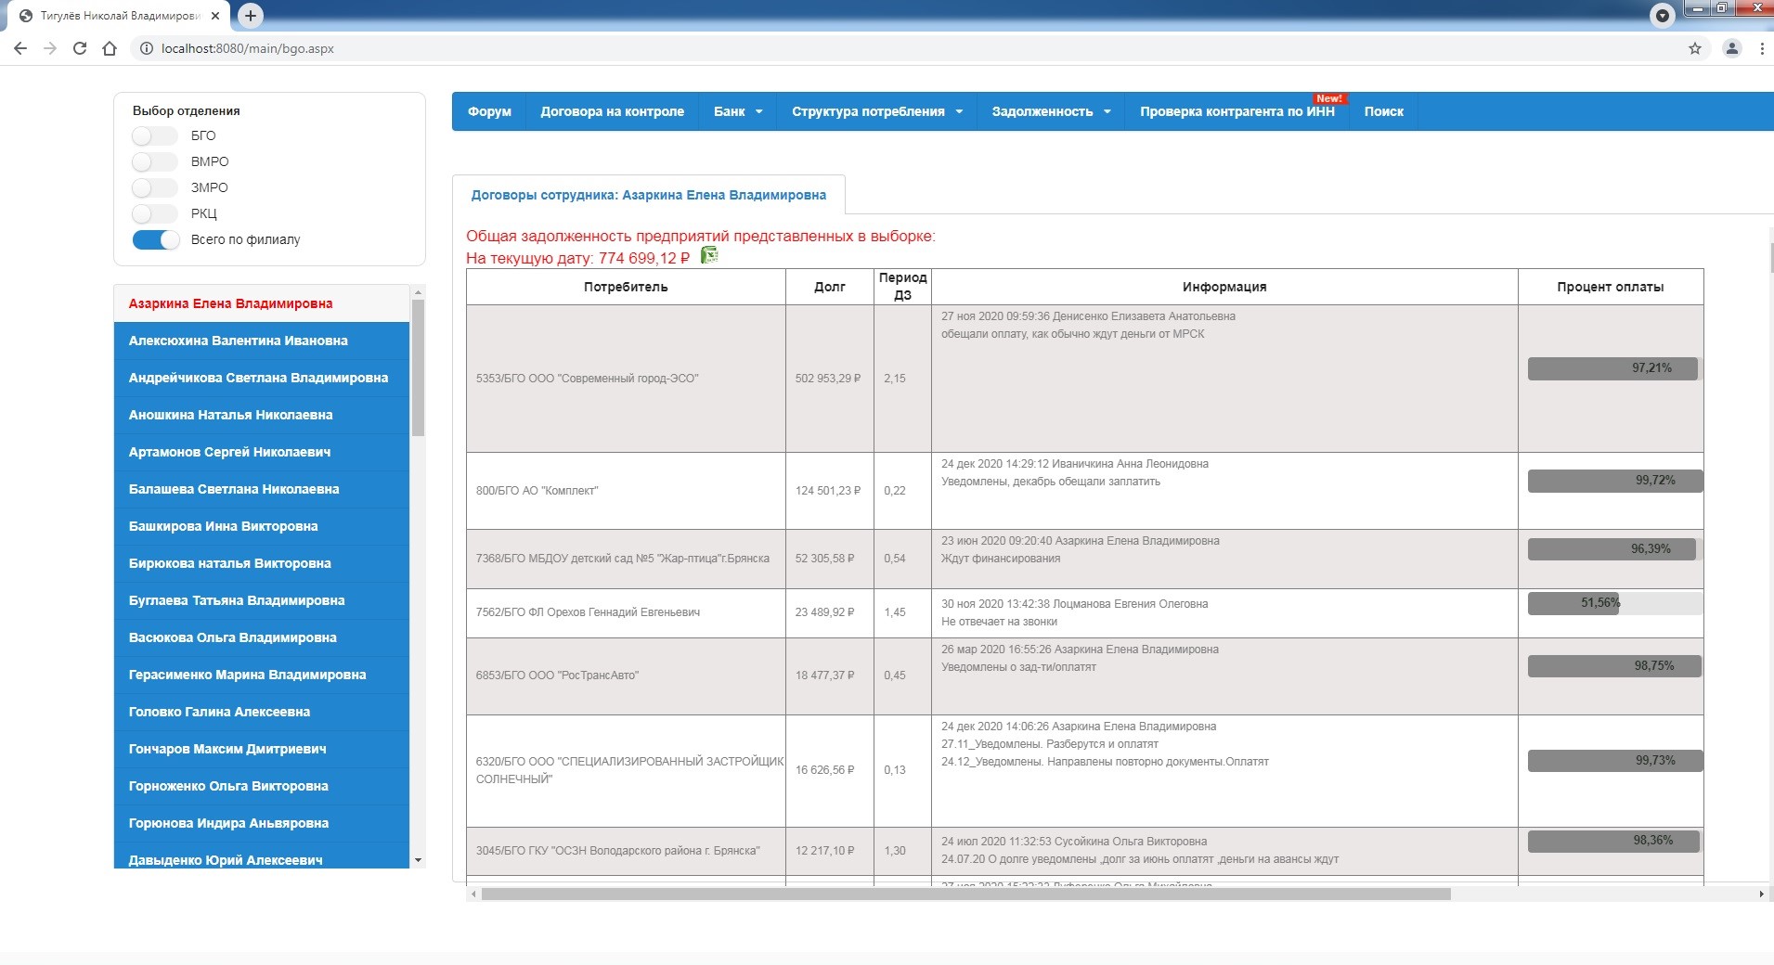This screenshot has width=1774, height=965.
Task: Select Договоры сотрудника Азаркина tab
Action: point(648,195)
